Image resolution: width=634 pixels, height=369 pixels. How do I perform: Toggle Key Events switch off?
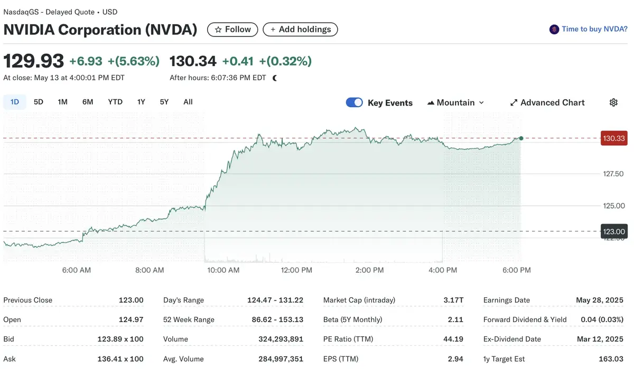[354, 102]
